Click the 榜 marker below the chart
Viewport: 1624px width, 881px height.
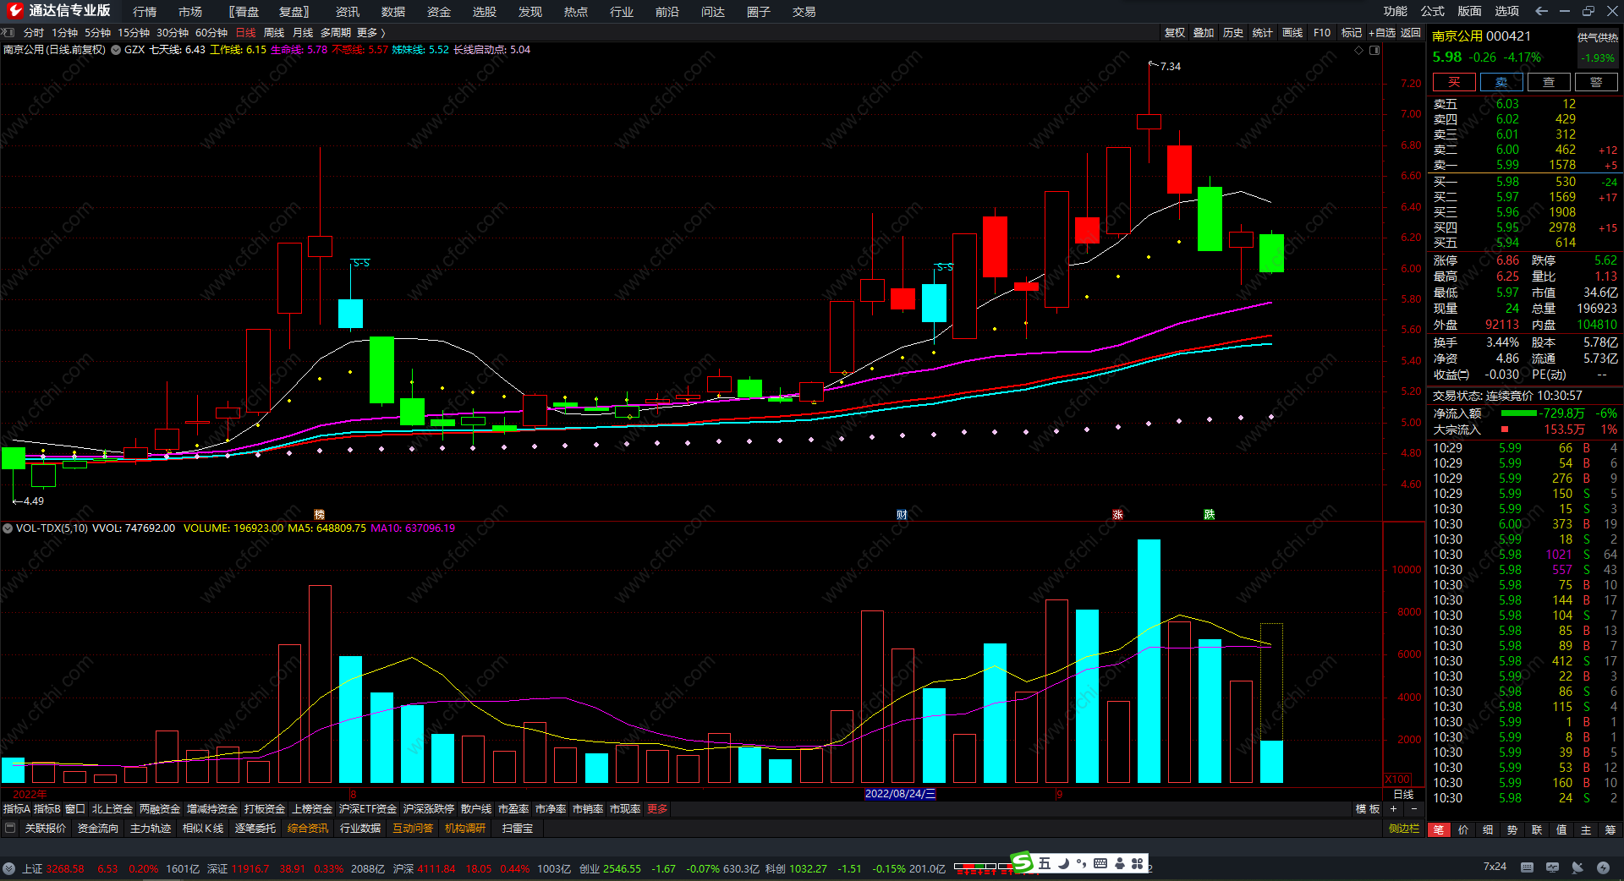coord(319,514)
